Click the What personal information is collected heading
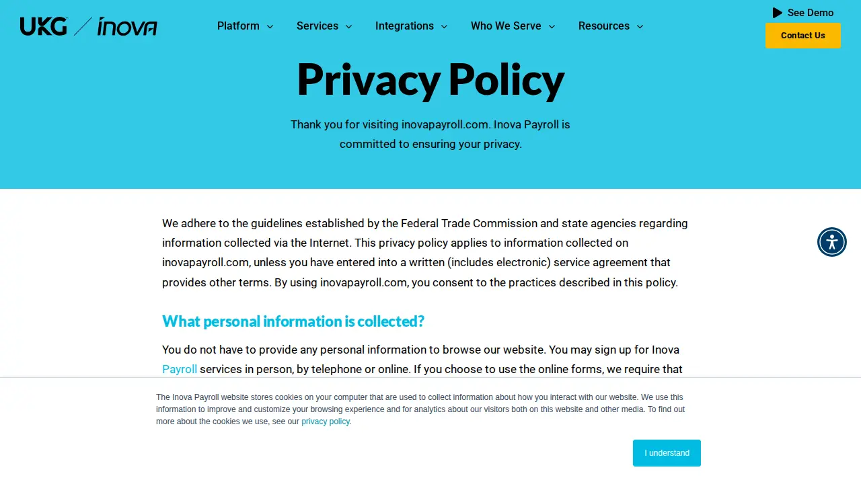The height and width of the screenshot is (484, 861). tap(293, 321)
